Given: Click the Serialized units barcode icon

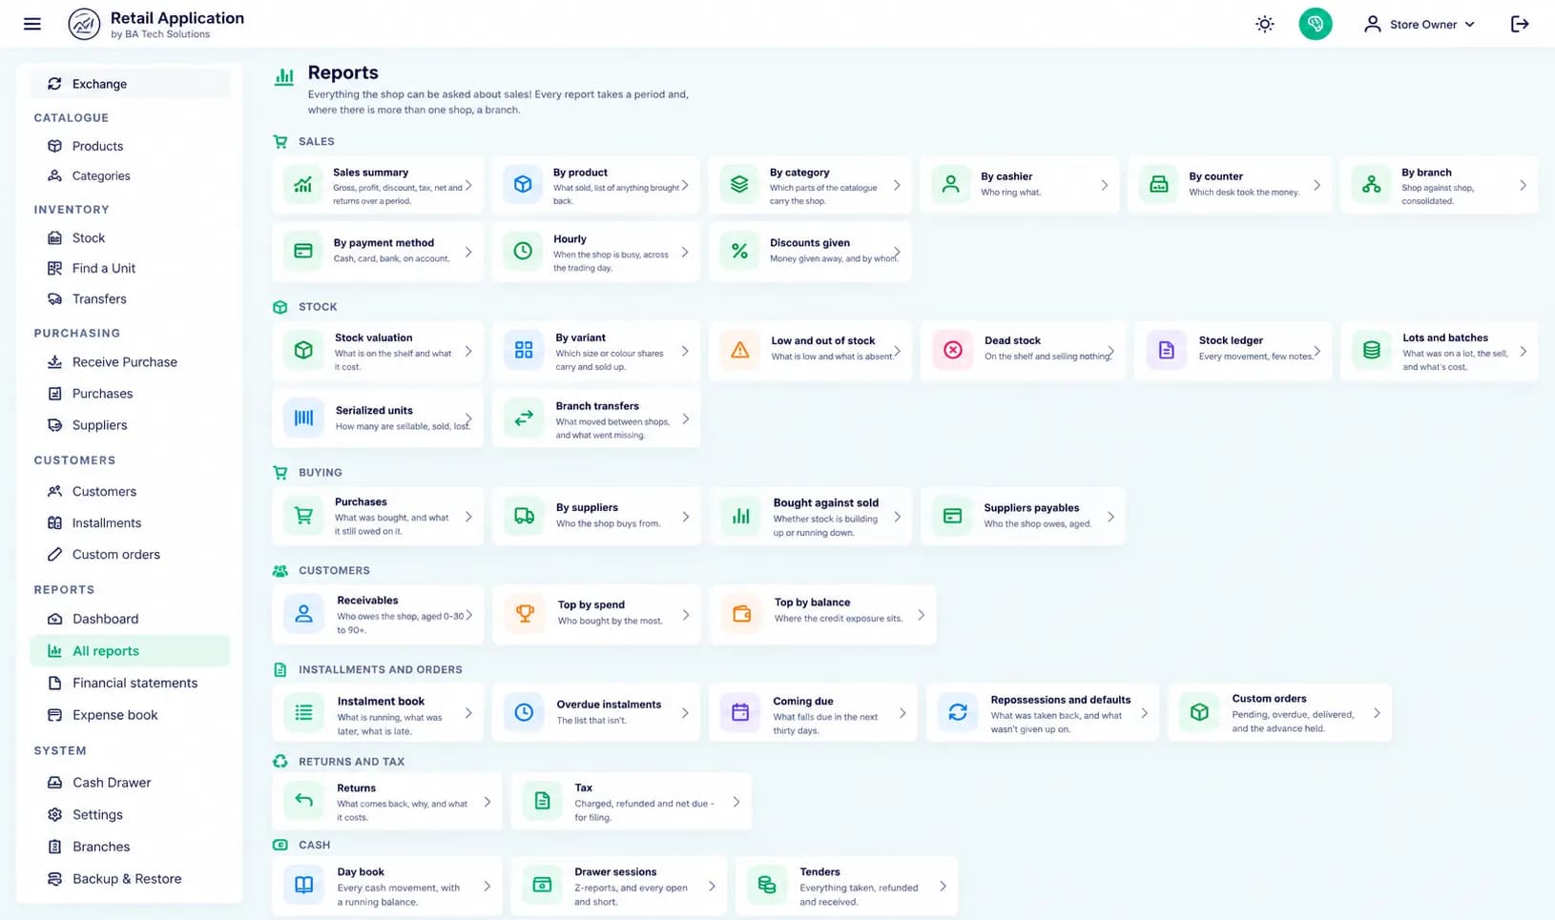Looking at the screenshot, I should coord(303,418).
